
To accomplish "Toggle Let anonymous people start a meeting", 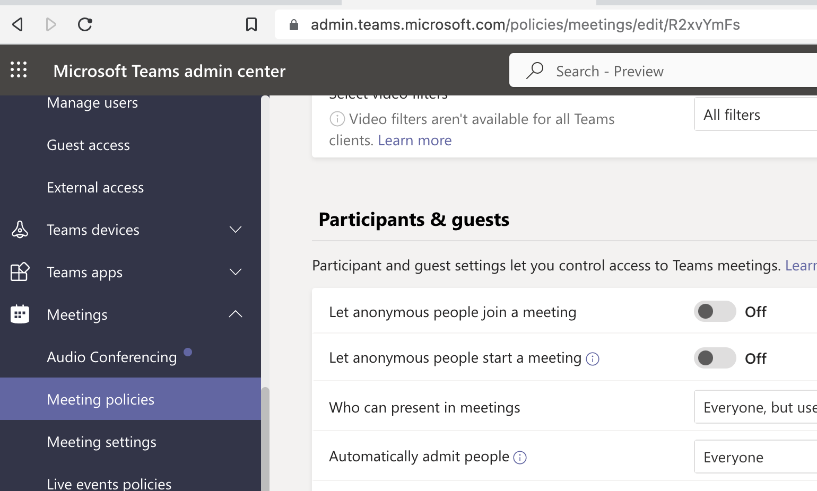I will click(x=715, y=358).
